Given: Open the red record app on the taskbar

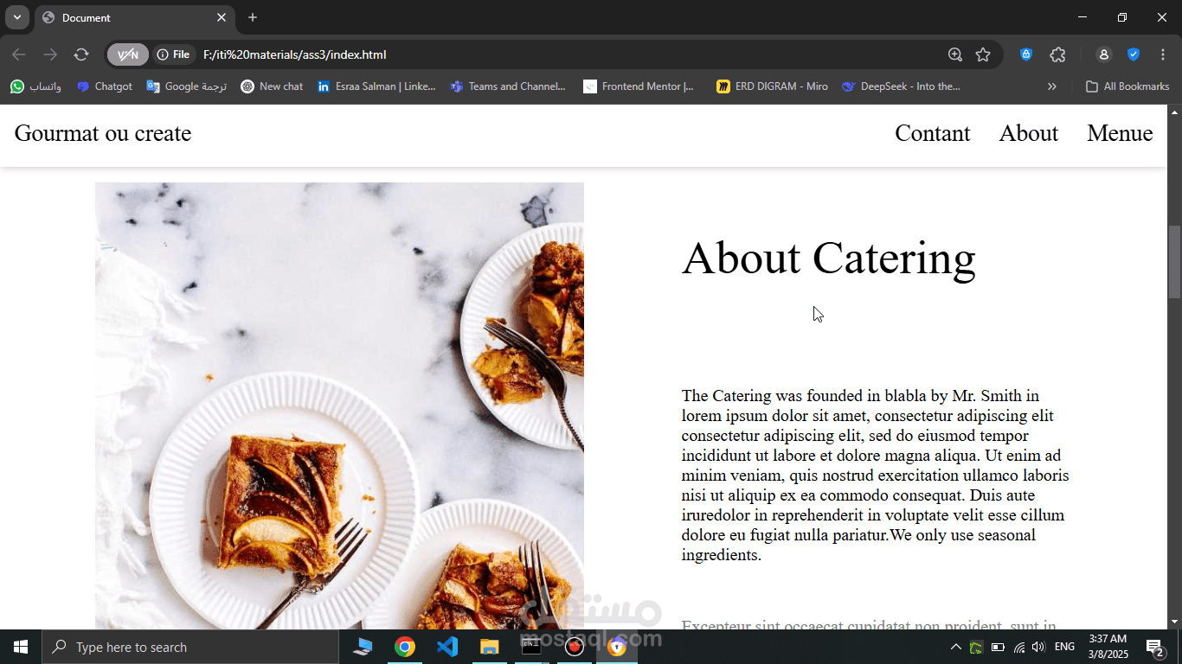Looking at the screenshot, I should click(574, 647).
